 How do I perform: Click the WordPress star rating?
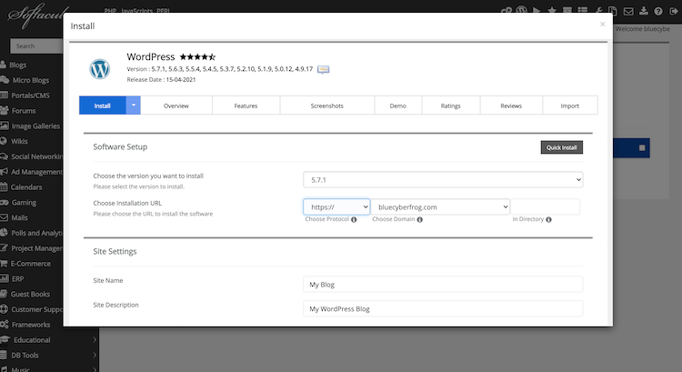197,57
